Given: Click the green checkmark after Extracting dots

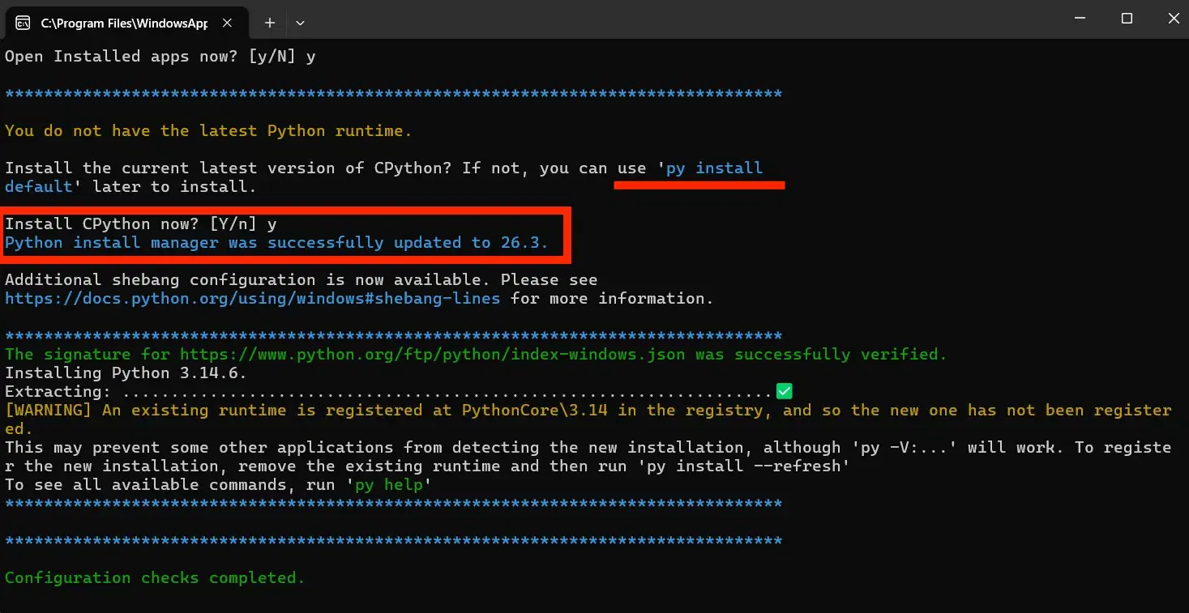Looking at the screenshot, I should pyautogui.click(x=784, y=391).
